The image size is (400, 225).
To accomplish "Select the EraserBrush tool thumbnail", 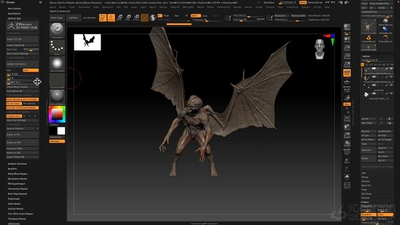I will click(x=385, y=39).
